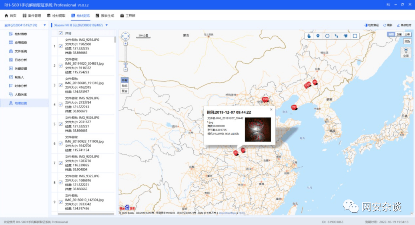Expand the 案件(20200415192159) dropdown
The image size is (415, 225).
click(x=44, y=25)
